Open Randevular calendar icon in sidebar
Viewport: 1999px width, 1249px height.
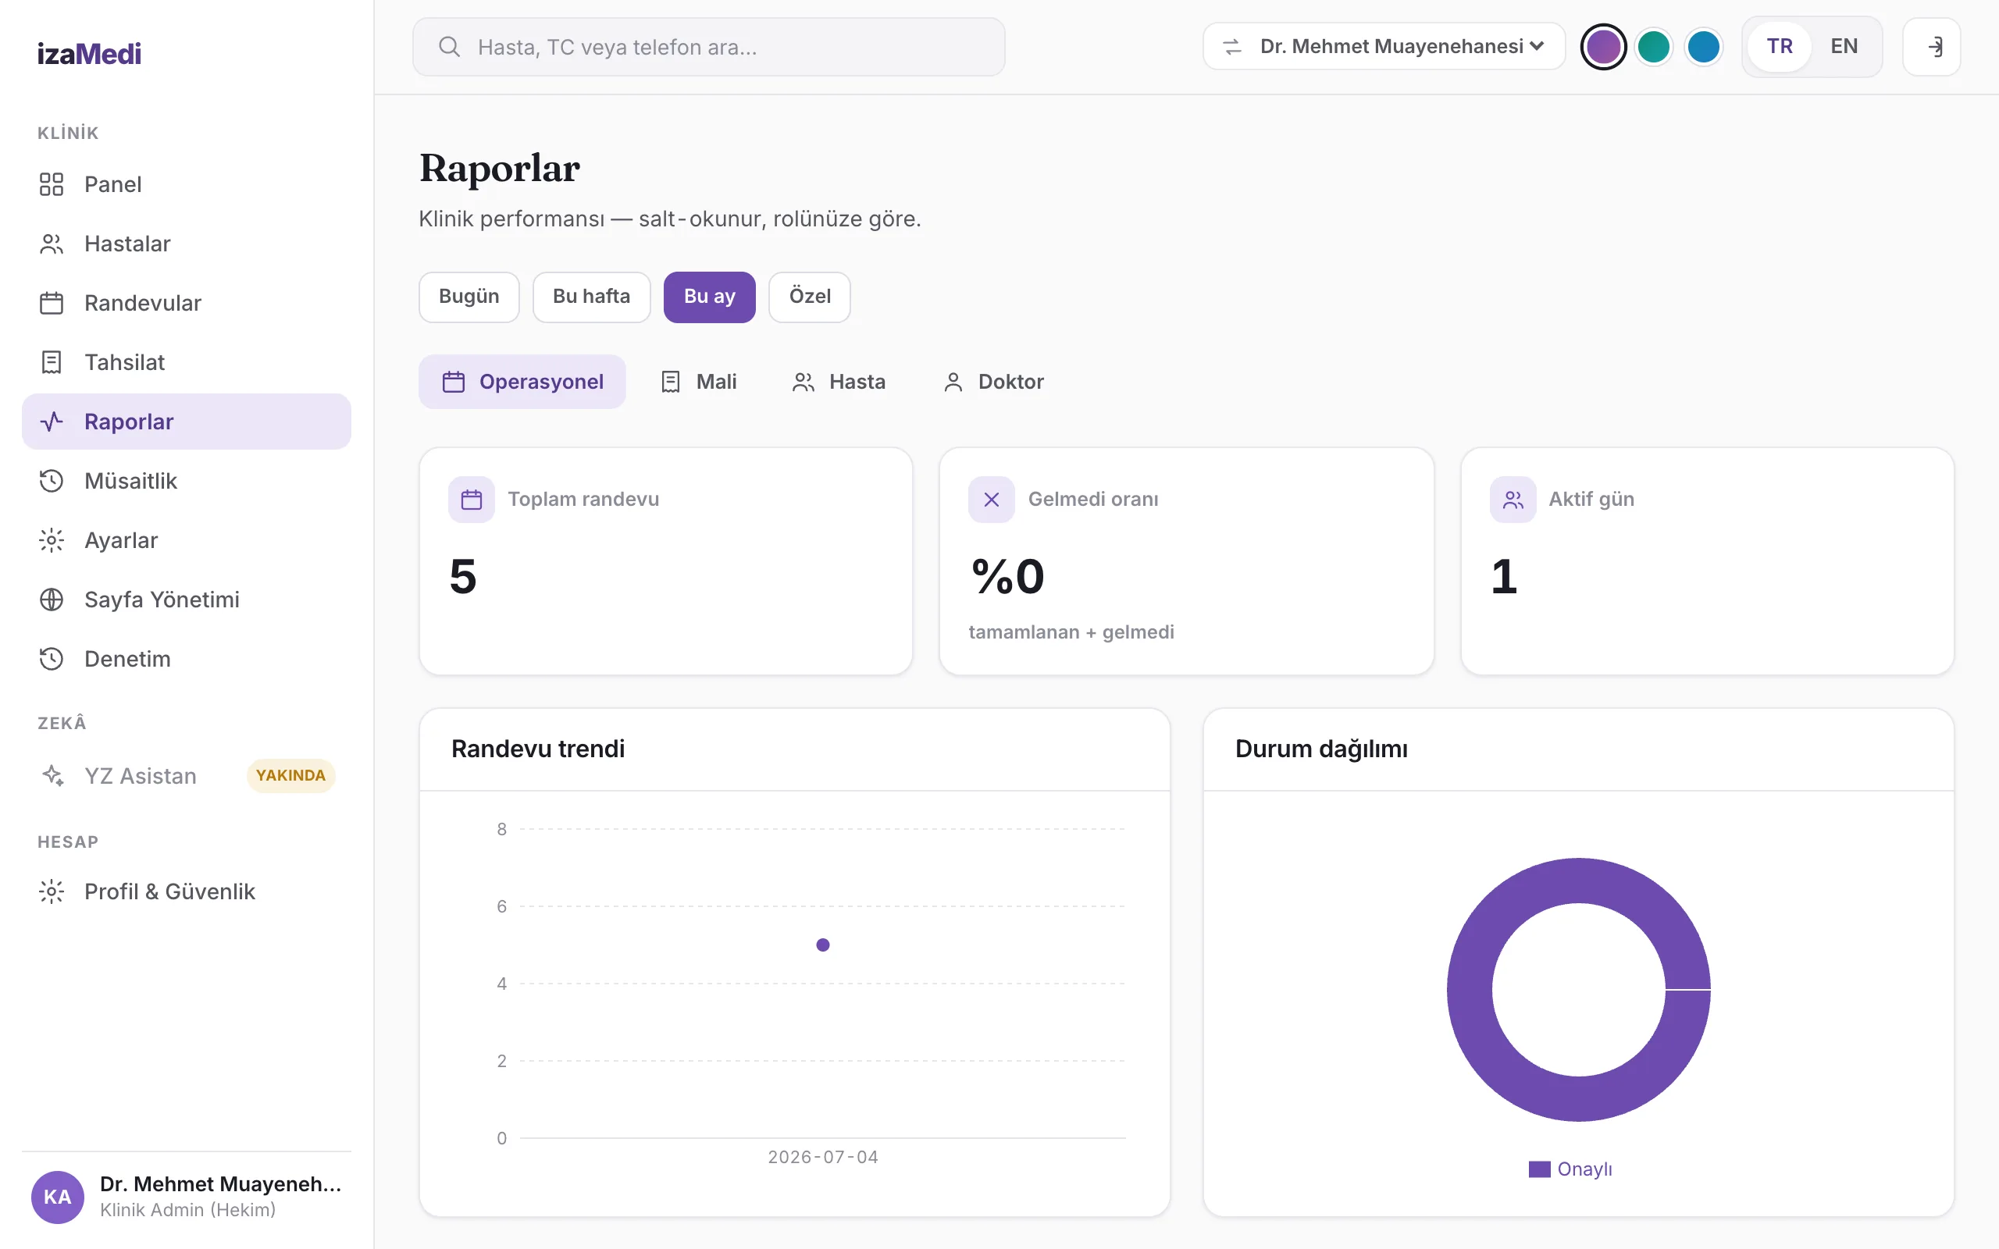[52, 303]
